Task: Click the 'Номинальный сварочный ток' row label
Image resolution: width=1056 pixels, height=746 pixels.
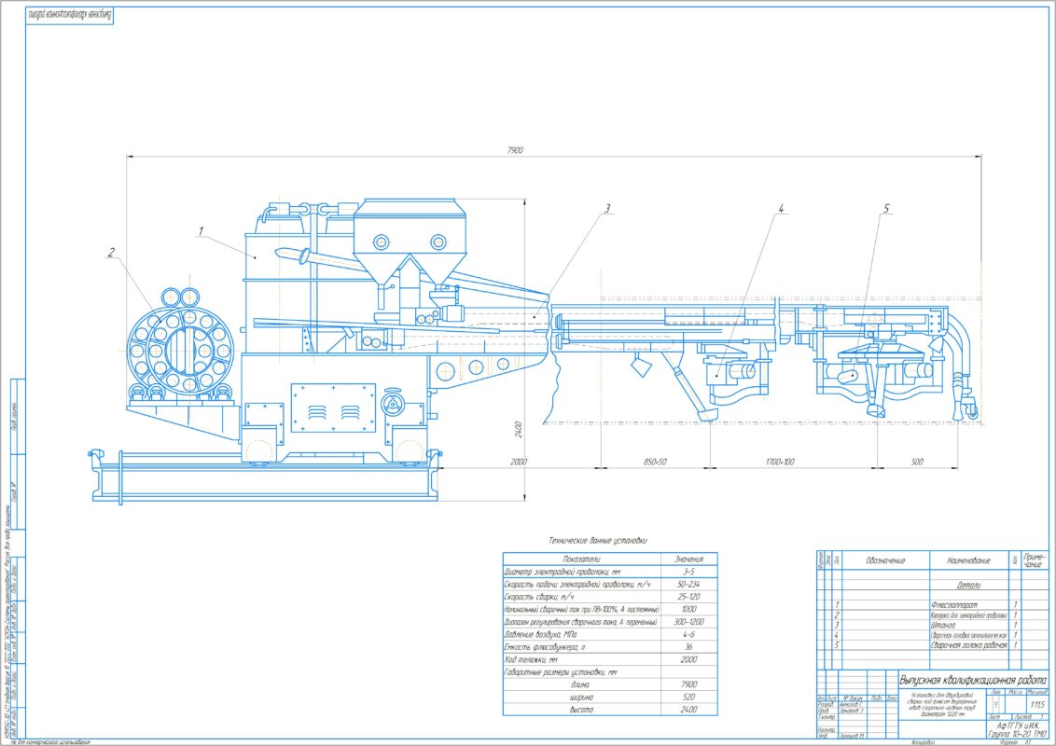Action: (x=580, y=609)
